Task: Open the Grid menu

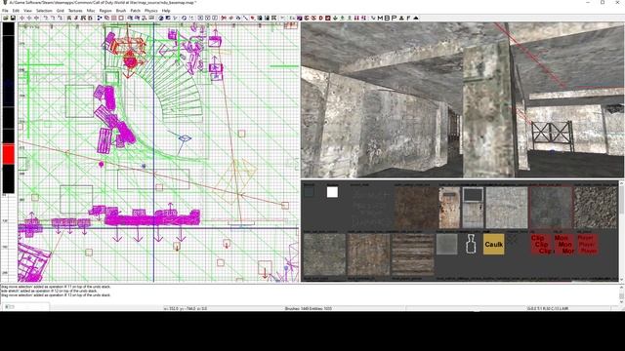Action: coord(60,11)
